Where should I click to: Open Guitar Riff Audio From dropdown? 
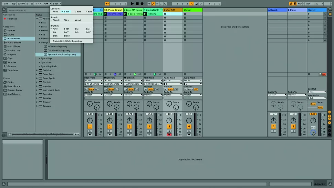(173, 81)
